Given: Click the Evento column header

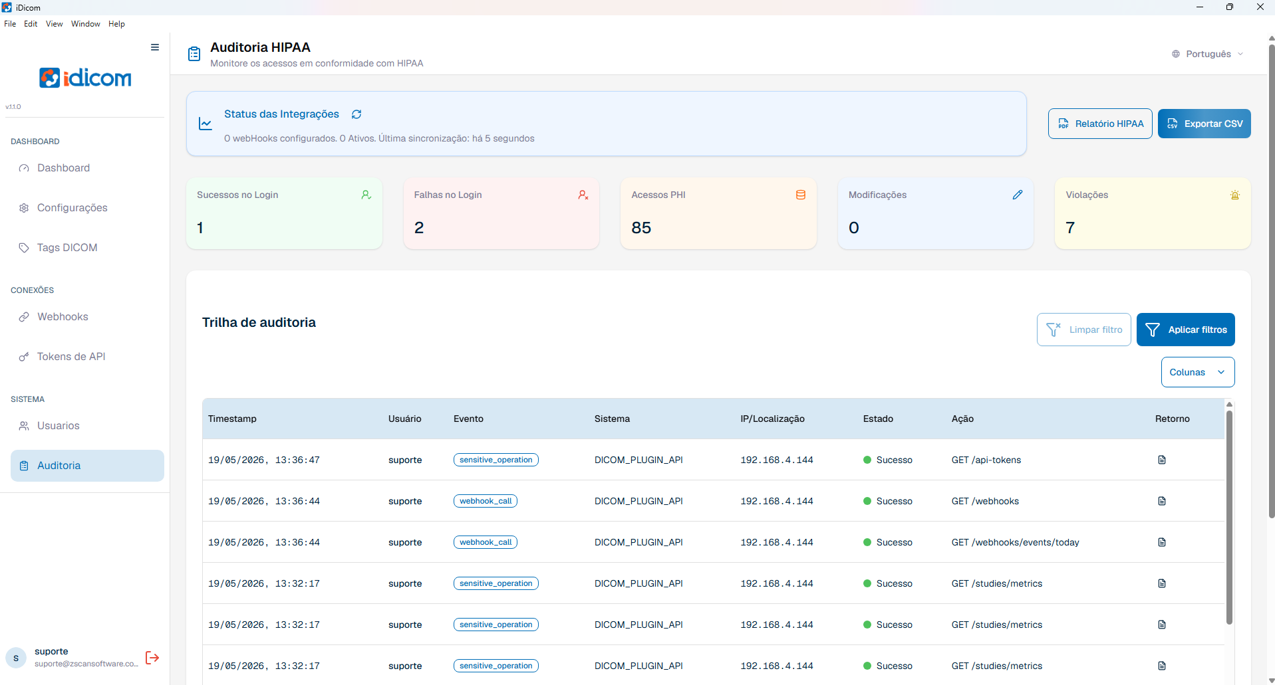Looking at the screenshot, I should point(468,419).
